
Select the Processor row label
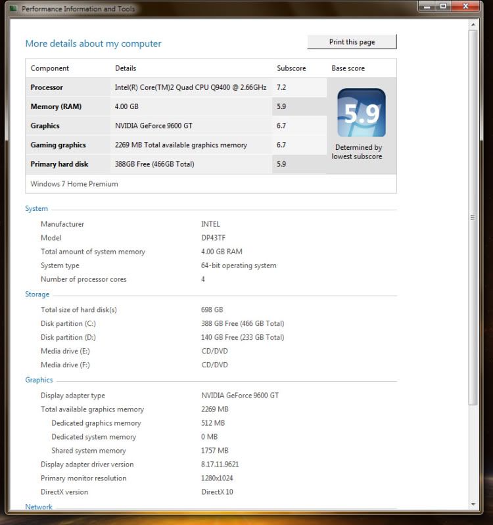point(47,87)
